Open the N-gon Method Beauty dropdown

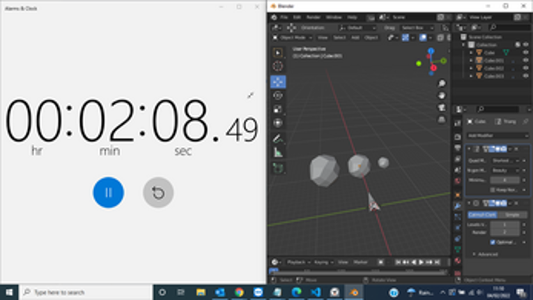point(506,170)
